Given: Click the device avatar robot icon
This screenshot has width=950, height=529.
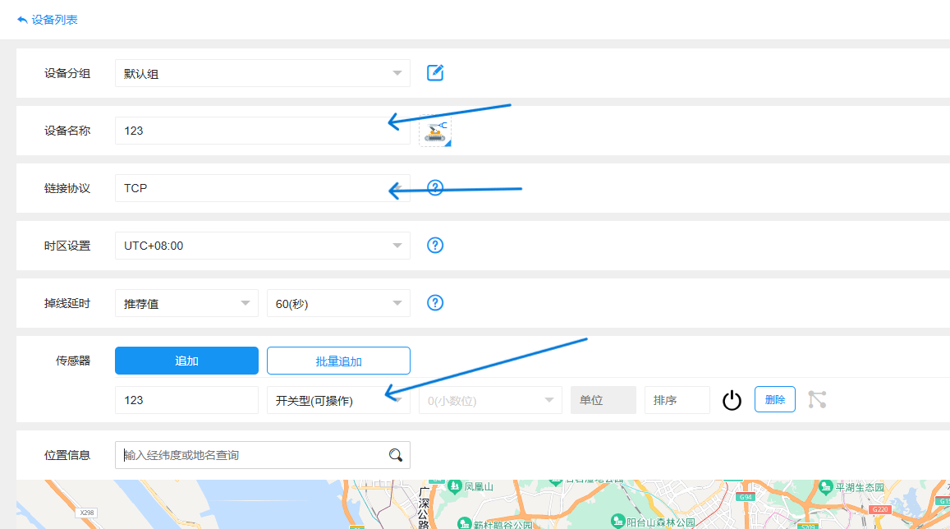Looking at the screenshot, I should [436, 130].
